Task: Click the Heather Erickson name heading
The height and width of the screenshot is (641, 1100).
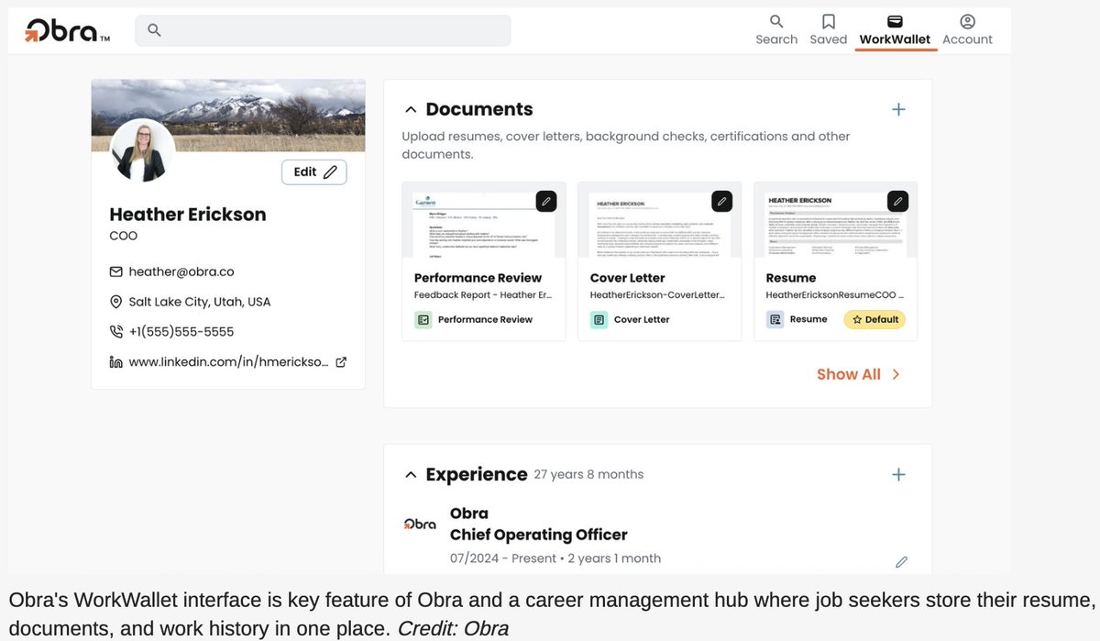Action: [188, 215]
